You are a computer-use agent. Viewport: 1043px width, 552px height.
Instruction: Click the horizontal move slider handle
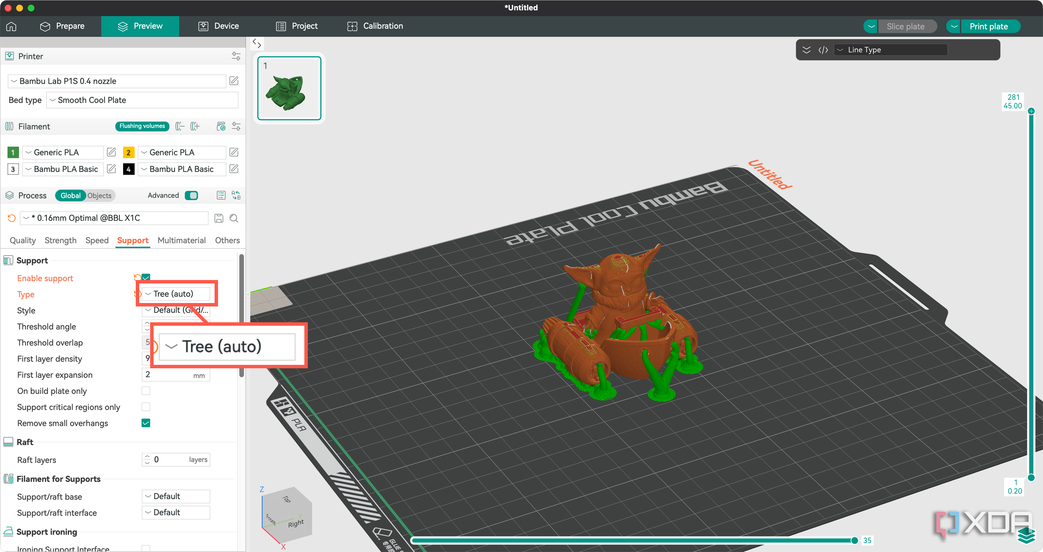point(855,540)
